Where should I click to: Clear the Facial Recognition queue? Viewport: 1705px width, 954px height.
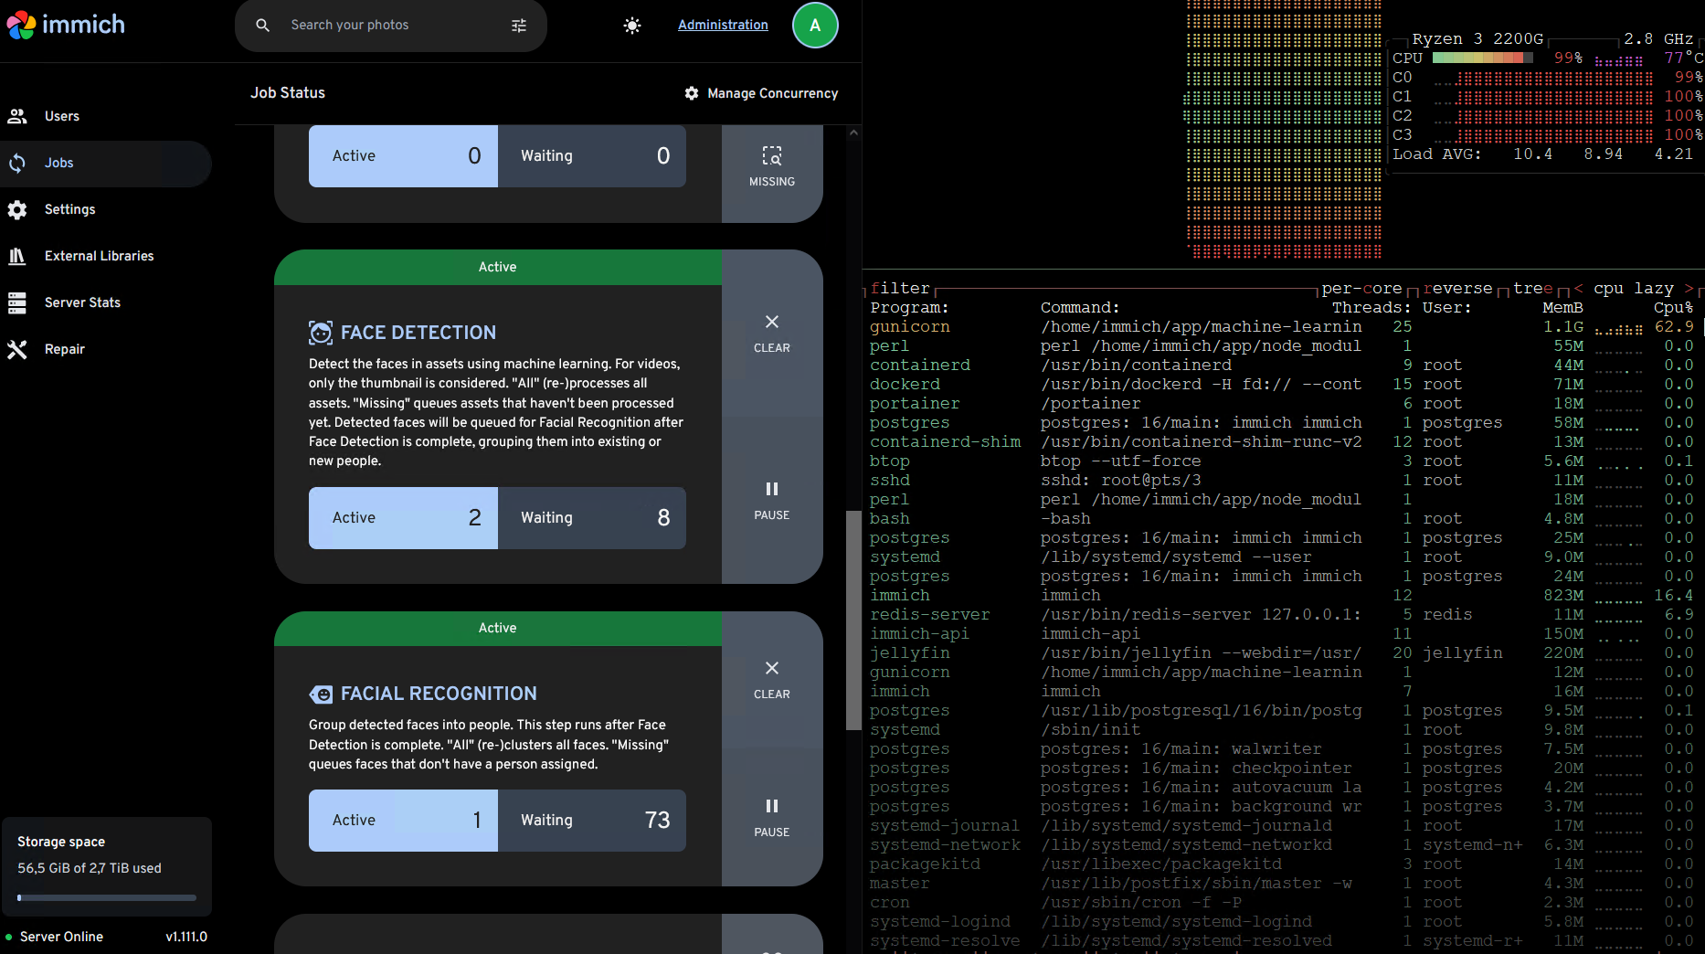tap(772, 680)
